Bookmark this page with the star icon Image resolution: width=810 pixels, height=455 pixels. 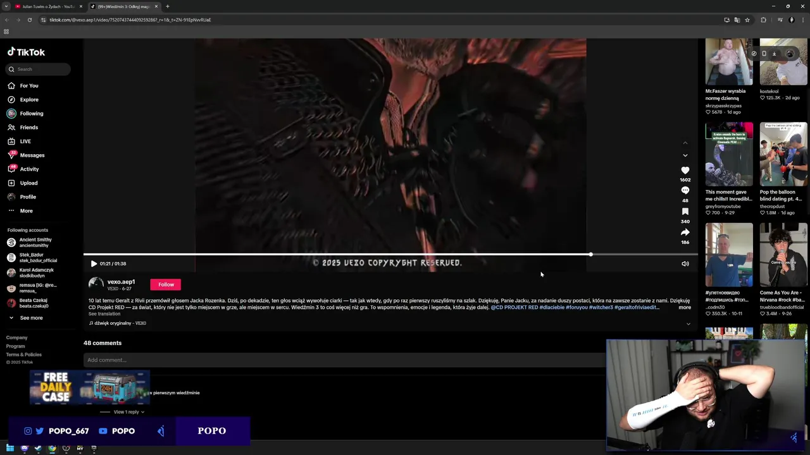(x=747, y=20)
